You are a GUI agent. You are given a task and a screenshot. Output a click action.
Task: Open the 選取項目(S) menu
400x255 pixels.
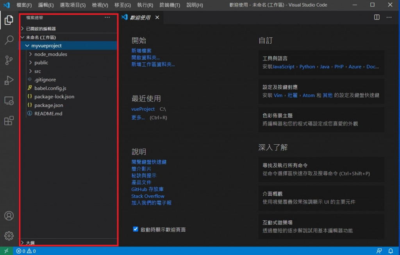pyautogui.click(x=73, y=5)
